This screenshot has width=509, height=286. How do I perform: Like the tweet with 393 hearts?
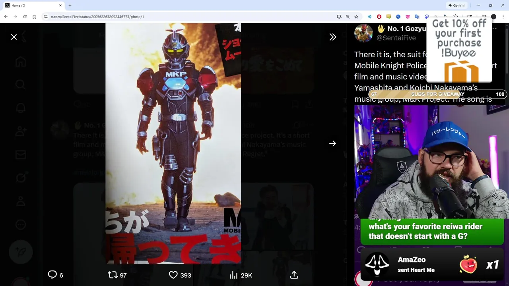[180, 275]
